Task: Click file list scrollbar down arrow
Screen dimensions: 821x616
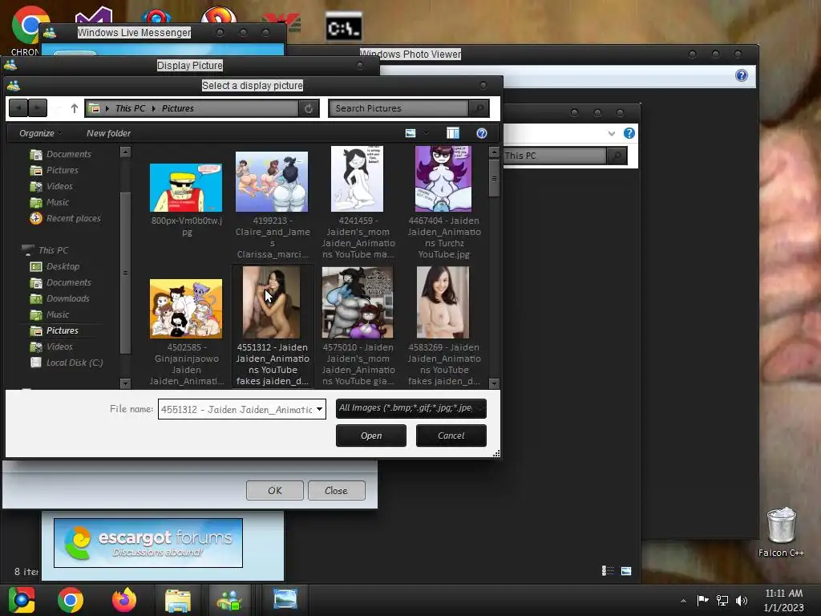Action: [x=494, y=383]
